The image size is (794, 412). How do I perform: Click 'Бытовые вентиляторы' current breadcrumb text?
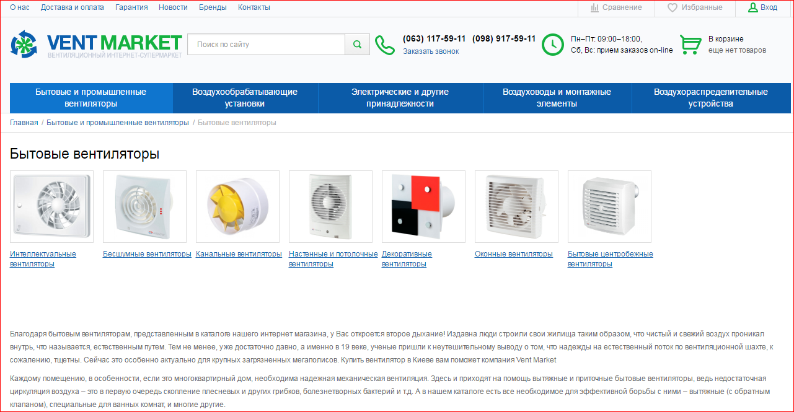coord(237,123)
